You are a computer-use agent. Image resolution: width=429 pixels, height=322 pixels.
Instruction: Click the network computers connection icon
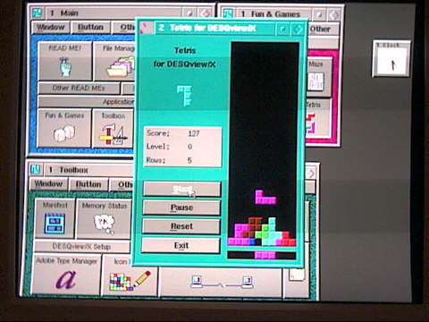[221, 282]
